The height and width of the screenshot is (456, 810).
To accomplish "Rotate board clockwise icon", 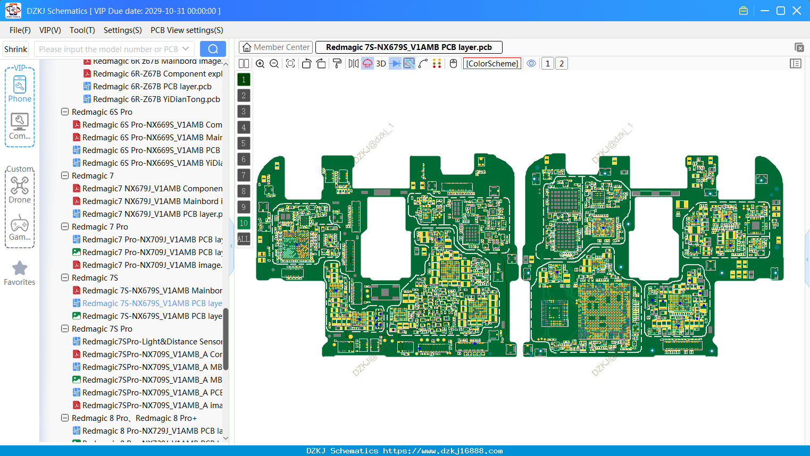I will point(321,64).
